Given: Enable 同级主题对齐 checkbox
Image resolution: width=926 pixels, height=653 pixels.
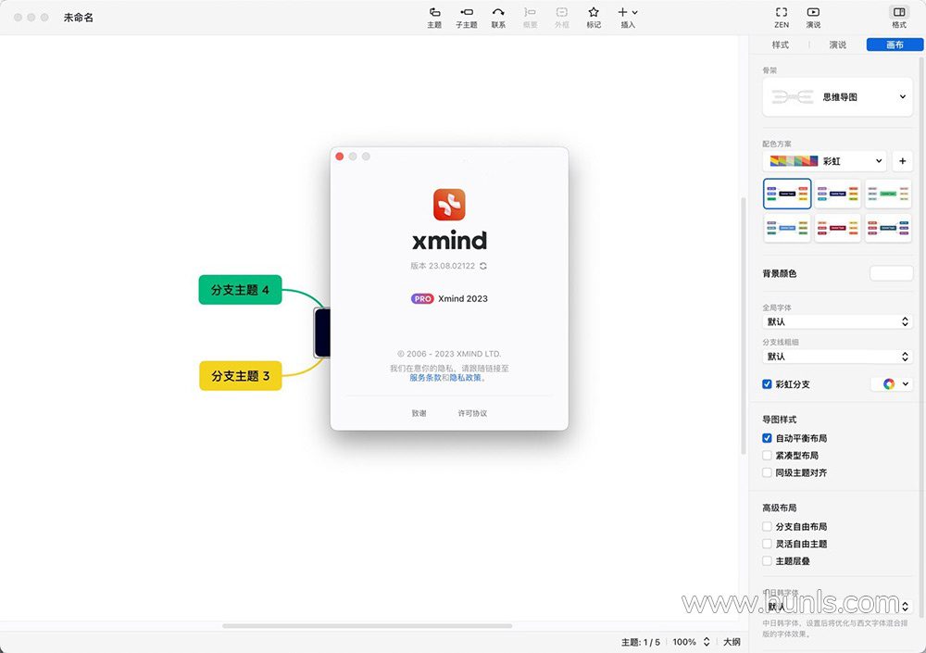Looking at the screenshot, I should 767,472.
